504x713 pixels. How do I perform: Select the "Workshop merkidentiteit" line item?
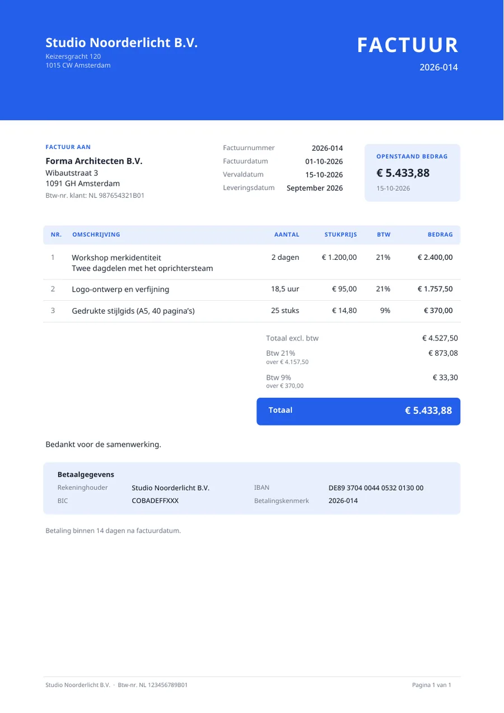116,258
